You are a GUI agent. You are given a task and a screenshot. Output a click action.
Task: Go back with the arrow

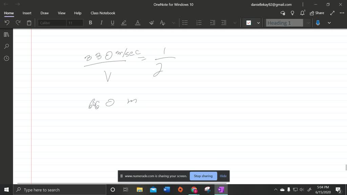[x=6, y=4]
